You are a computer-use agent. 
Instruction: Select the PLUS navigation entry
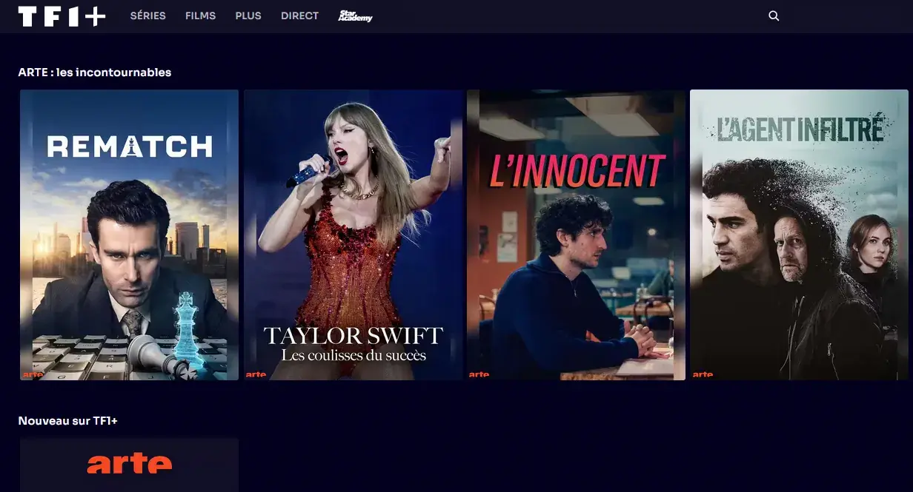(248, 16)
